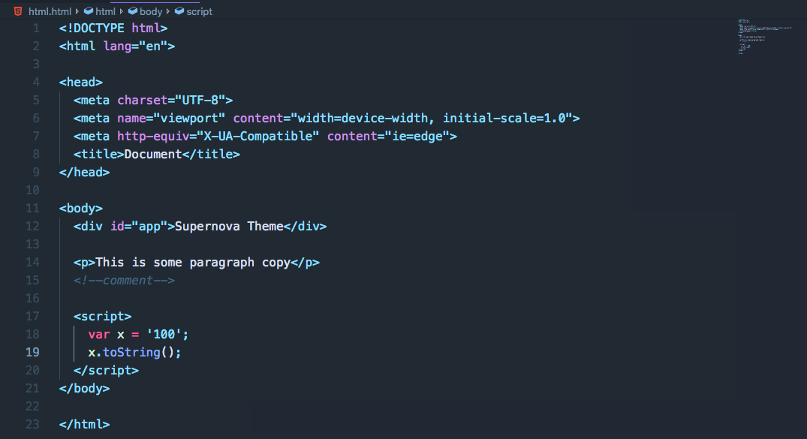Click the var keyword
807x439 pixels.
point(99,335)
